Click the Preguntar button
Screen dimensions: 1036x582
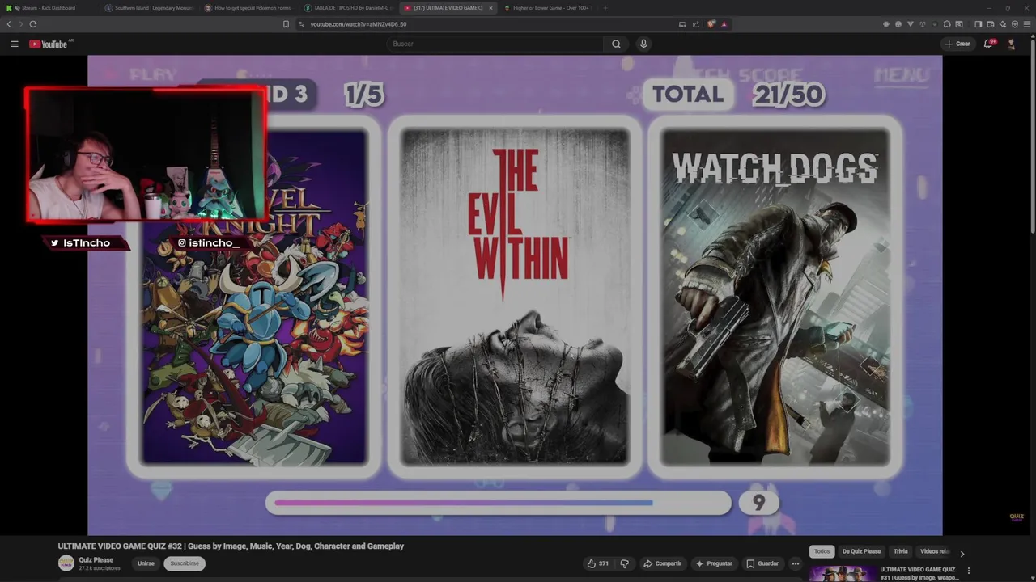click(713, 563)
